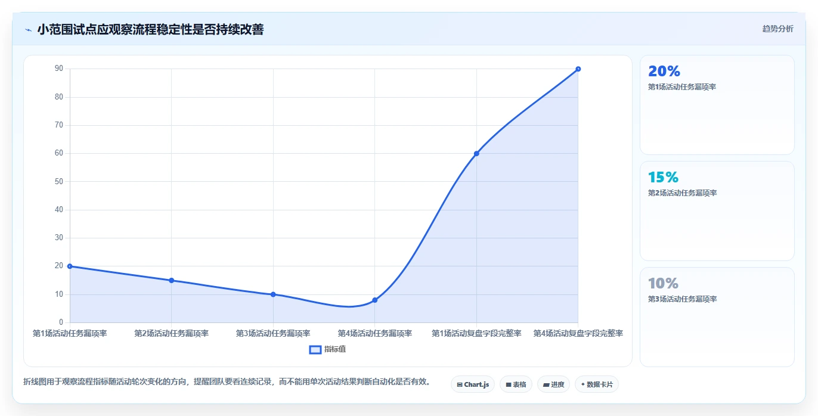Open the 15% data card
Image resolution: width=818 pixels, height=416 pixels.
pos(717,211)
